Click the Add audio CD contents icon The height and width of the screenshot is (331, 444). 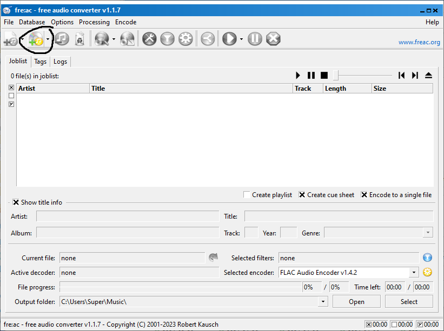(36, 39)
